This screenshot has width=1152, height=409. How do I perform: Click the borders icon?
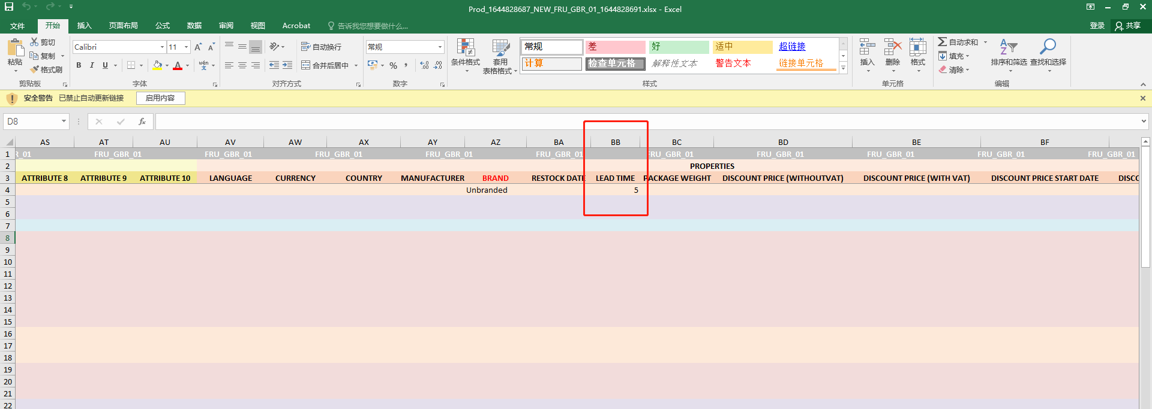tap(131, 65)
